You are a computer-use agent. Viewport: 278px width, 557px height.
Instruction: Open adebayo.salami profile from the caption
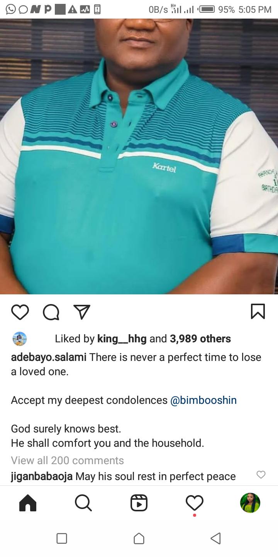click(49, 357)
